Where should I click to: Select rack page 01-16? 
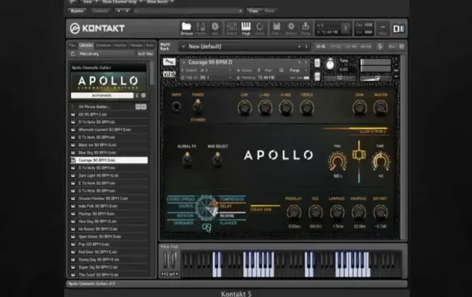[321, 47]
